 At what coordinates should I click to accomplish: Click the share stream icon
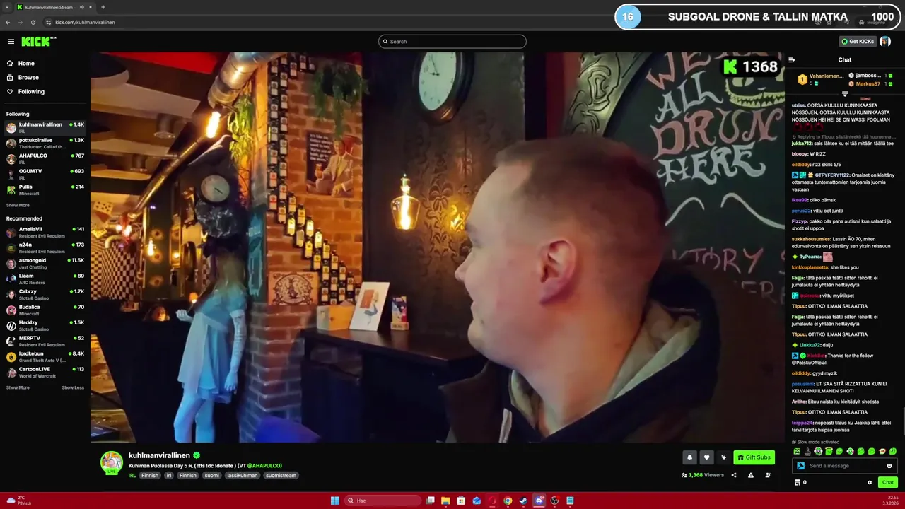click(734, 475)
